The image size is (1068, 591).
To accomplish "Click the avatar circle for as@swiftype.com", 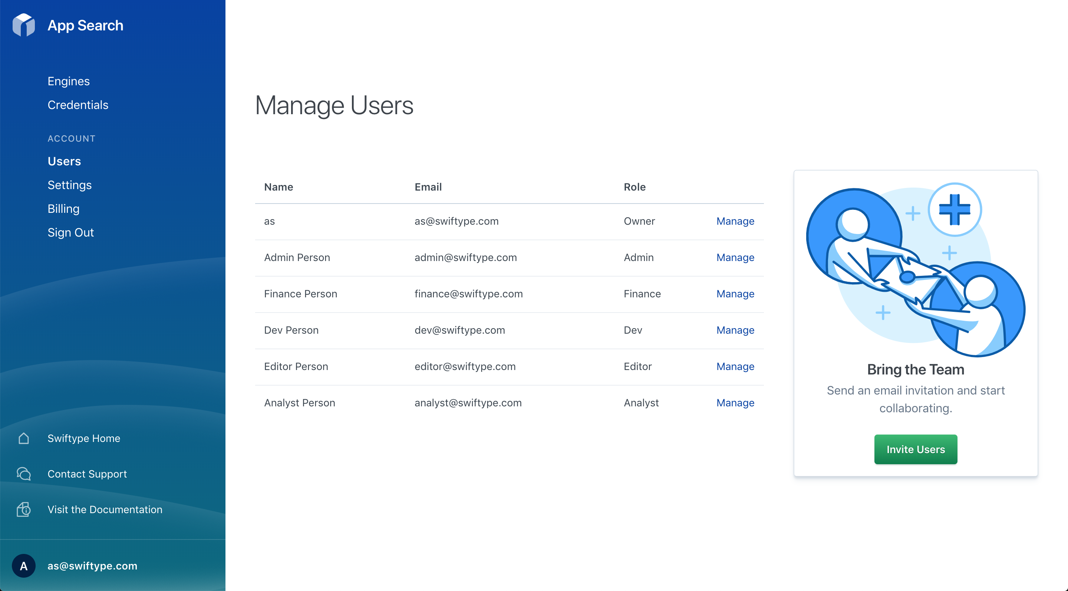I will [24, 566].
